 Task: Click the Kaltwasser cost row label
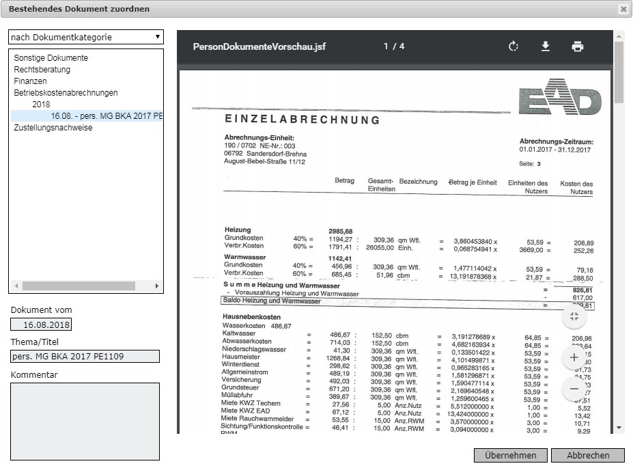click(239, 333)
